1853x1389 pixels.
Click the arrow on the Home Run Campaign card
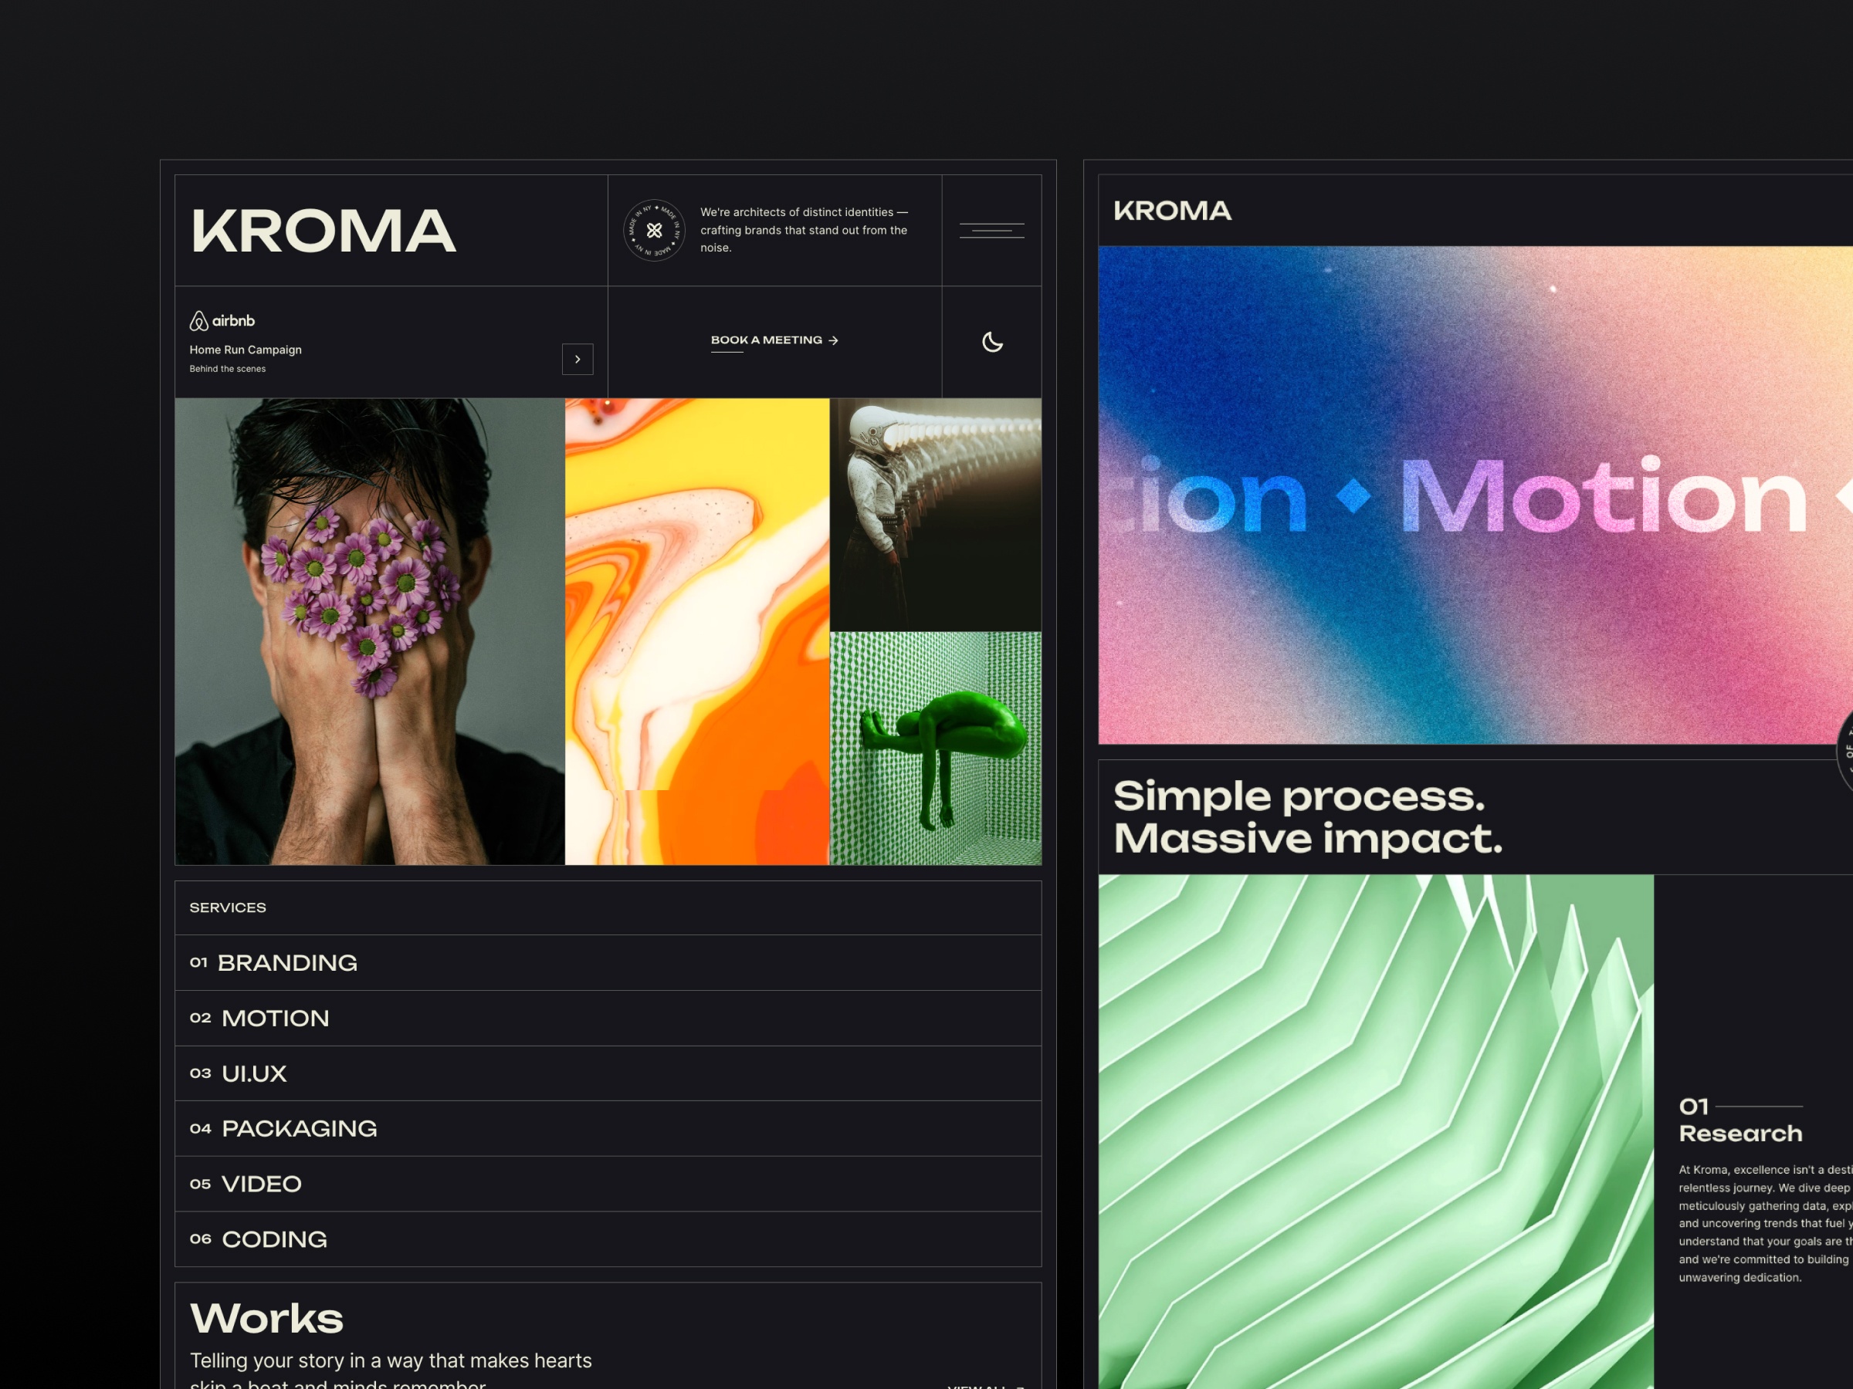pos(578,358)
